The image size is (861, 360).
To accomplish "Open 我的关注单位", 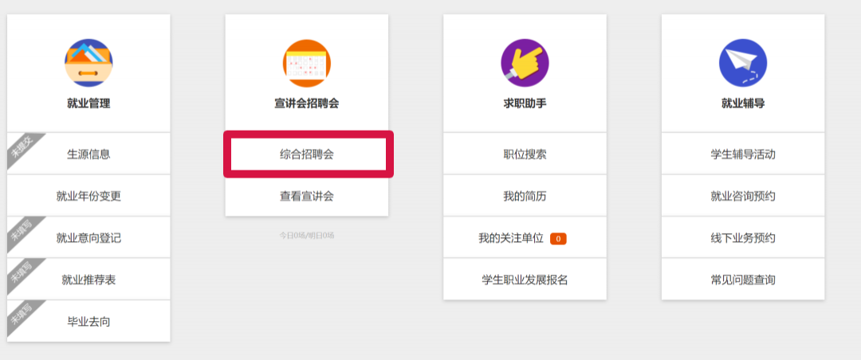I will tap(525, 237).
